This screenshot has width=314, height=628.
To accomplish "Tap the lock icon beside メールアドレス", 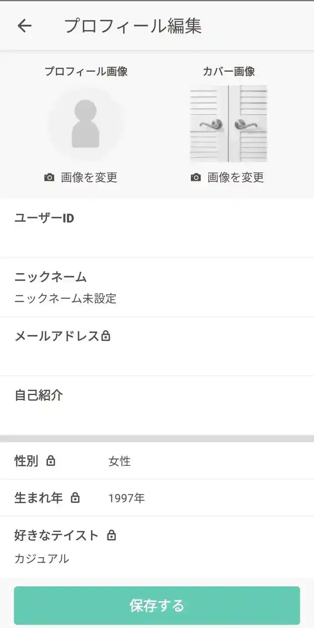I will tap(105, 336).
